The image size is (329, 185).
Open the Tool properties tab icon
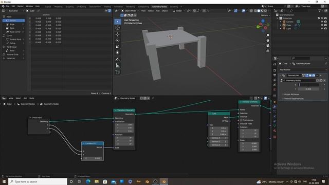pyautogui.click(x=275, y=64)
